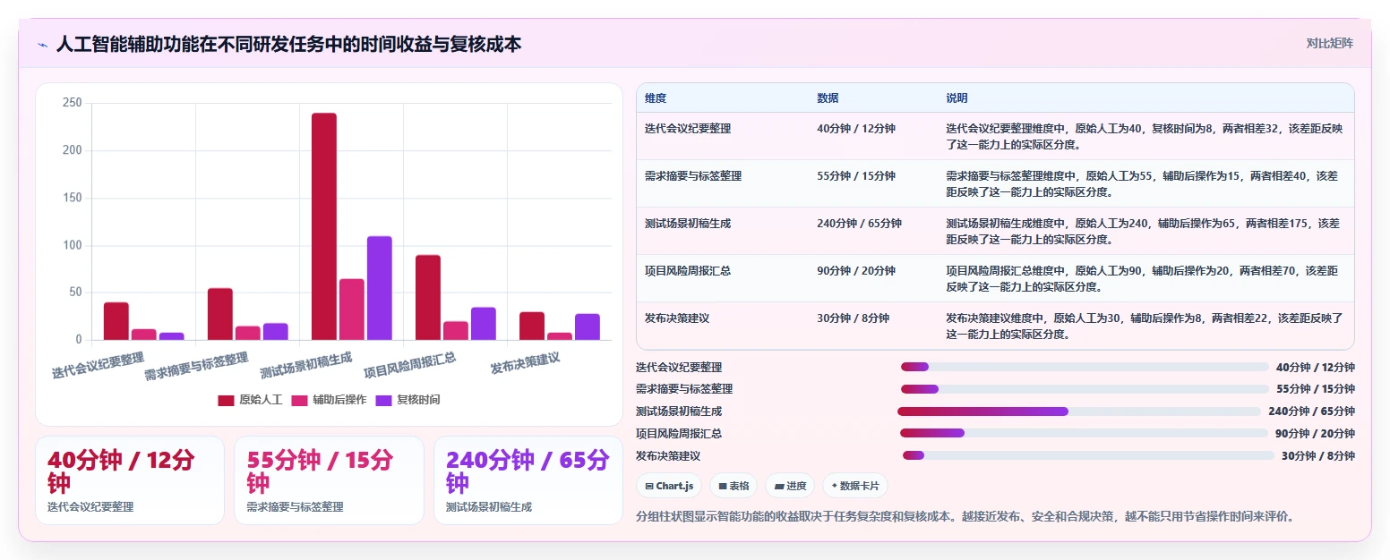Screen dimensions: 1390x560
Task: Click the 对比矩阵 label in header
Action: (1329, 43)
